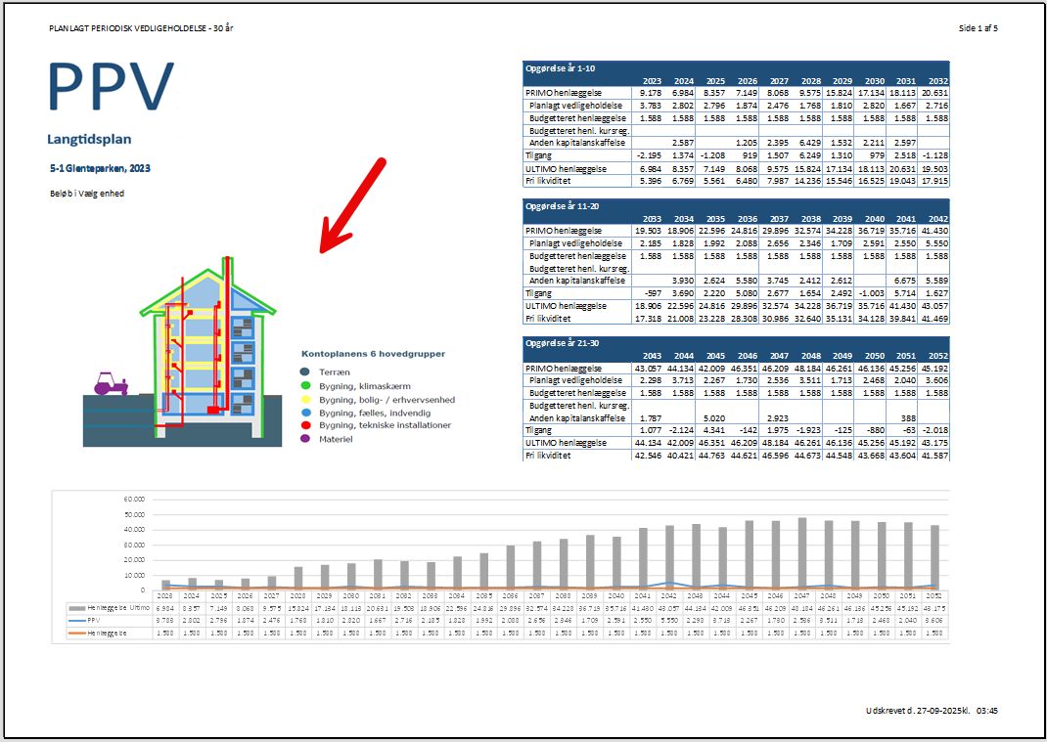Select the dark gray Terræn legend dot
The width and height of the screenshot is (1047, 742).
pos(305,372)
